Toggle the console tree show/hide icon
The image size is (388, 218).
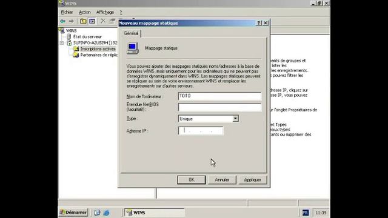(x=92, y=21)
